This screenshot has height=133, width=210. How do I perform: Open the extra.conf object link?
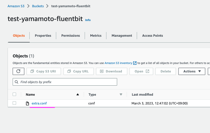click(x=39, y=103)
